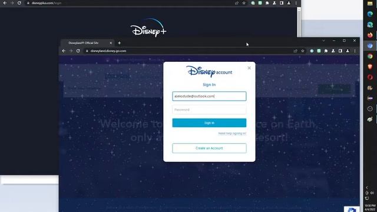The image size is (377, 212).
Task: Click the blue Sign In button
Action: click(209, 123)
